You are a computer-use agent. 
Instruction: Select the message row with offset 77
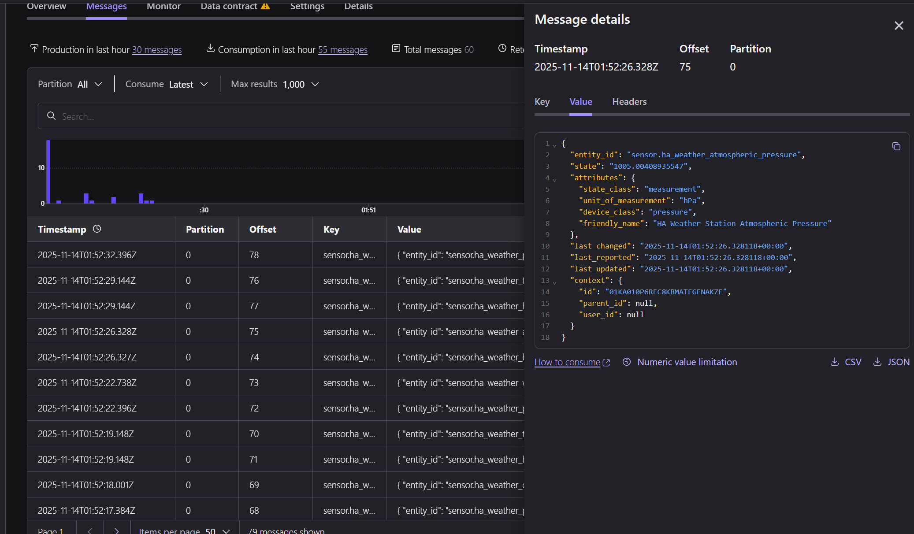point(275,306)
